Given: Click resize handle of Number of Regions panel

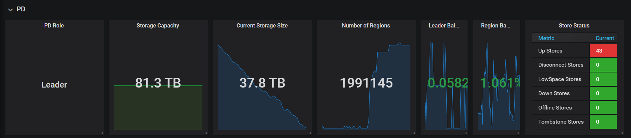Looking at the screenshot, I should pos(414,133).
